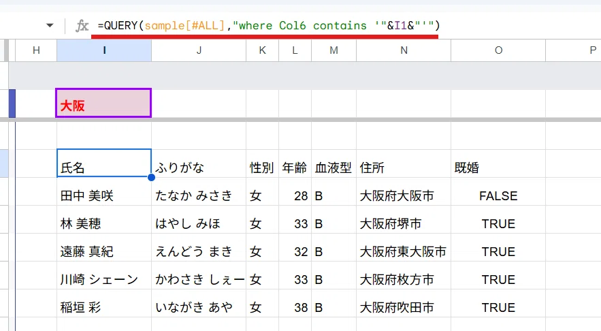This screenshot has height=331, width=601.
Task: Select cell with name 稲垣 彩
Action: (104, 303)
